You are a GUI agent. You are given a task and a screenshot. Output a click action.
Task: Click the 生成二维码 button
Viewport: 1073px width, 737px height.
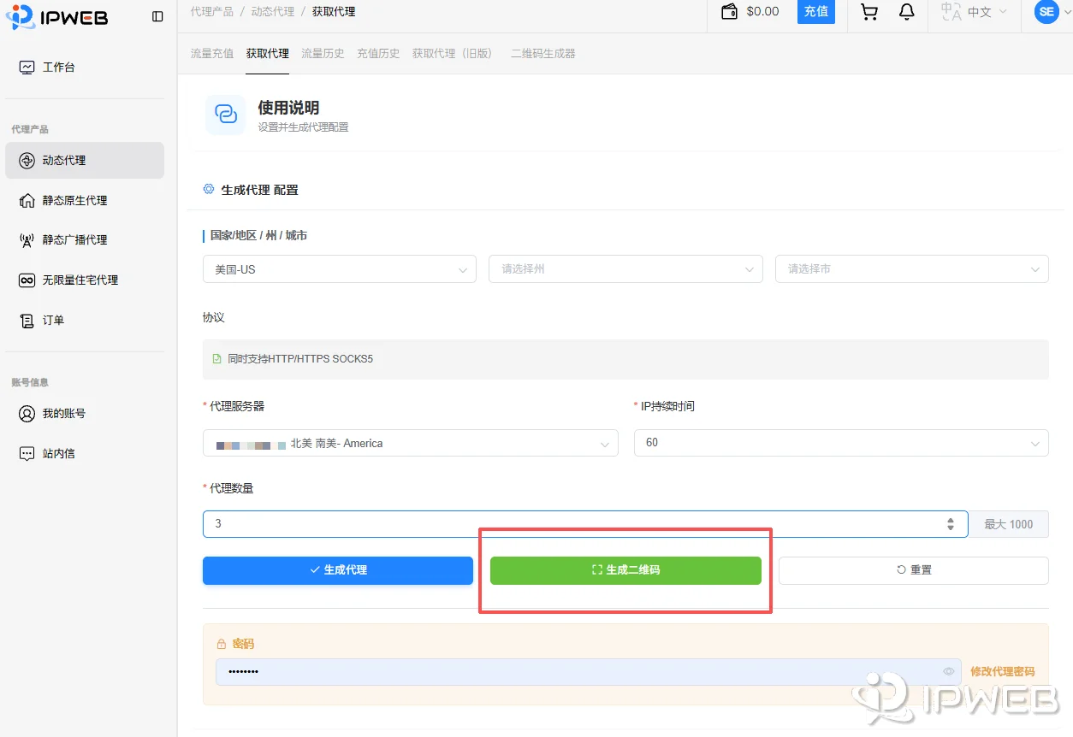[x=625, y=570]
